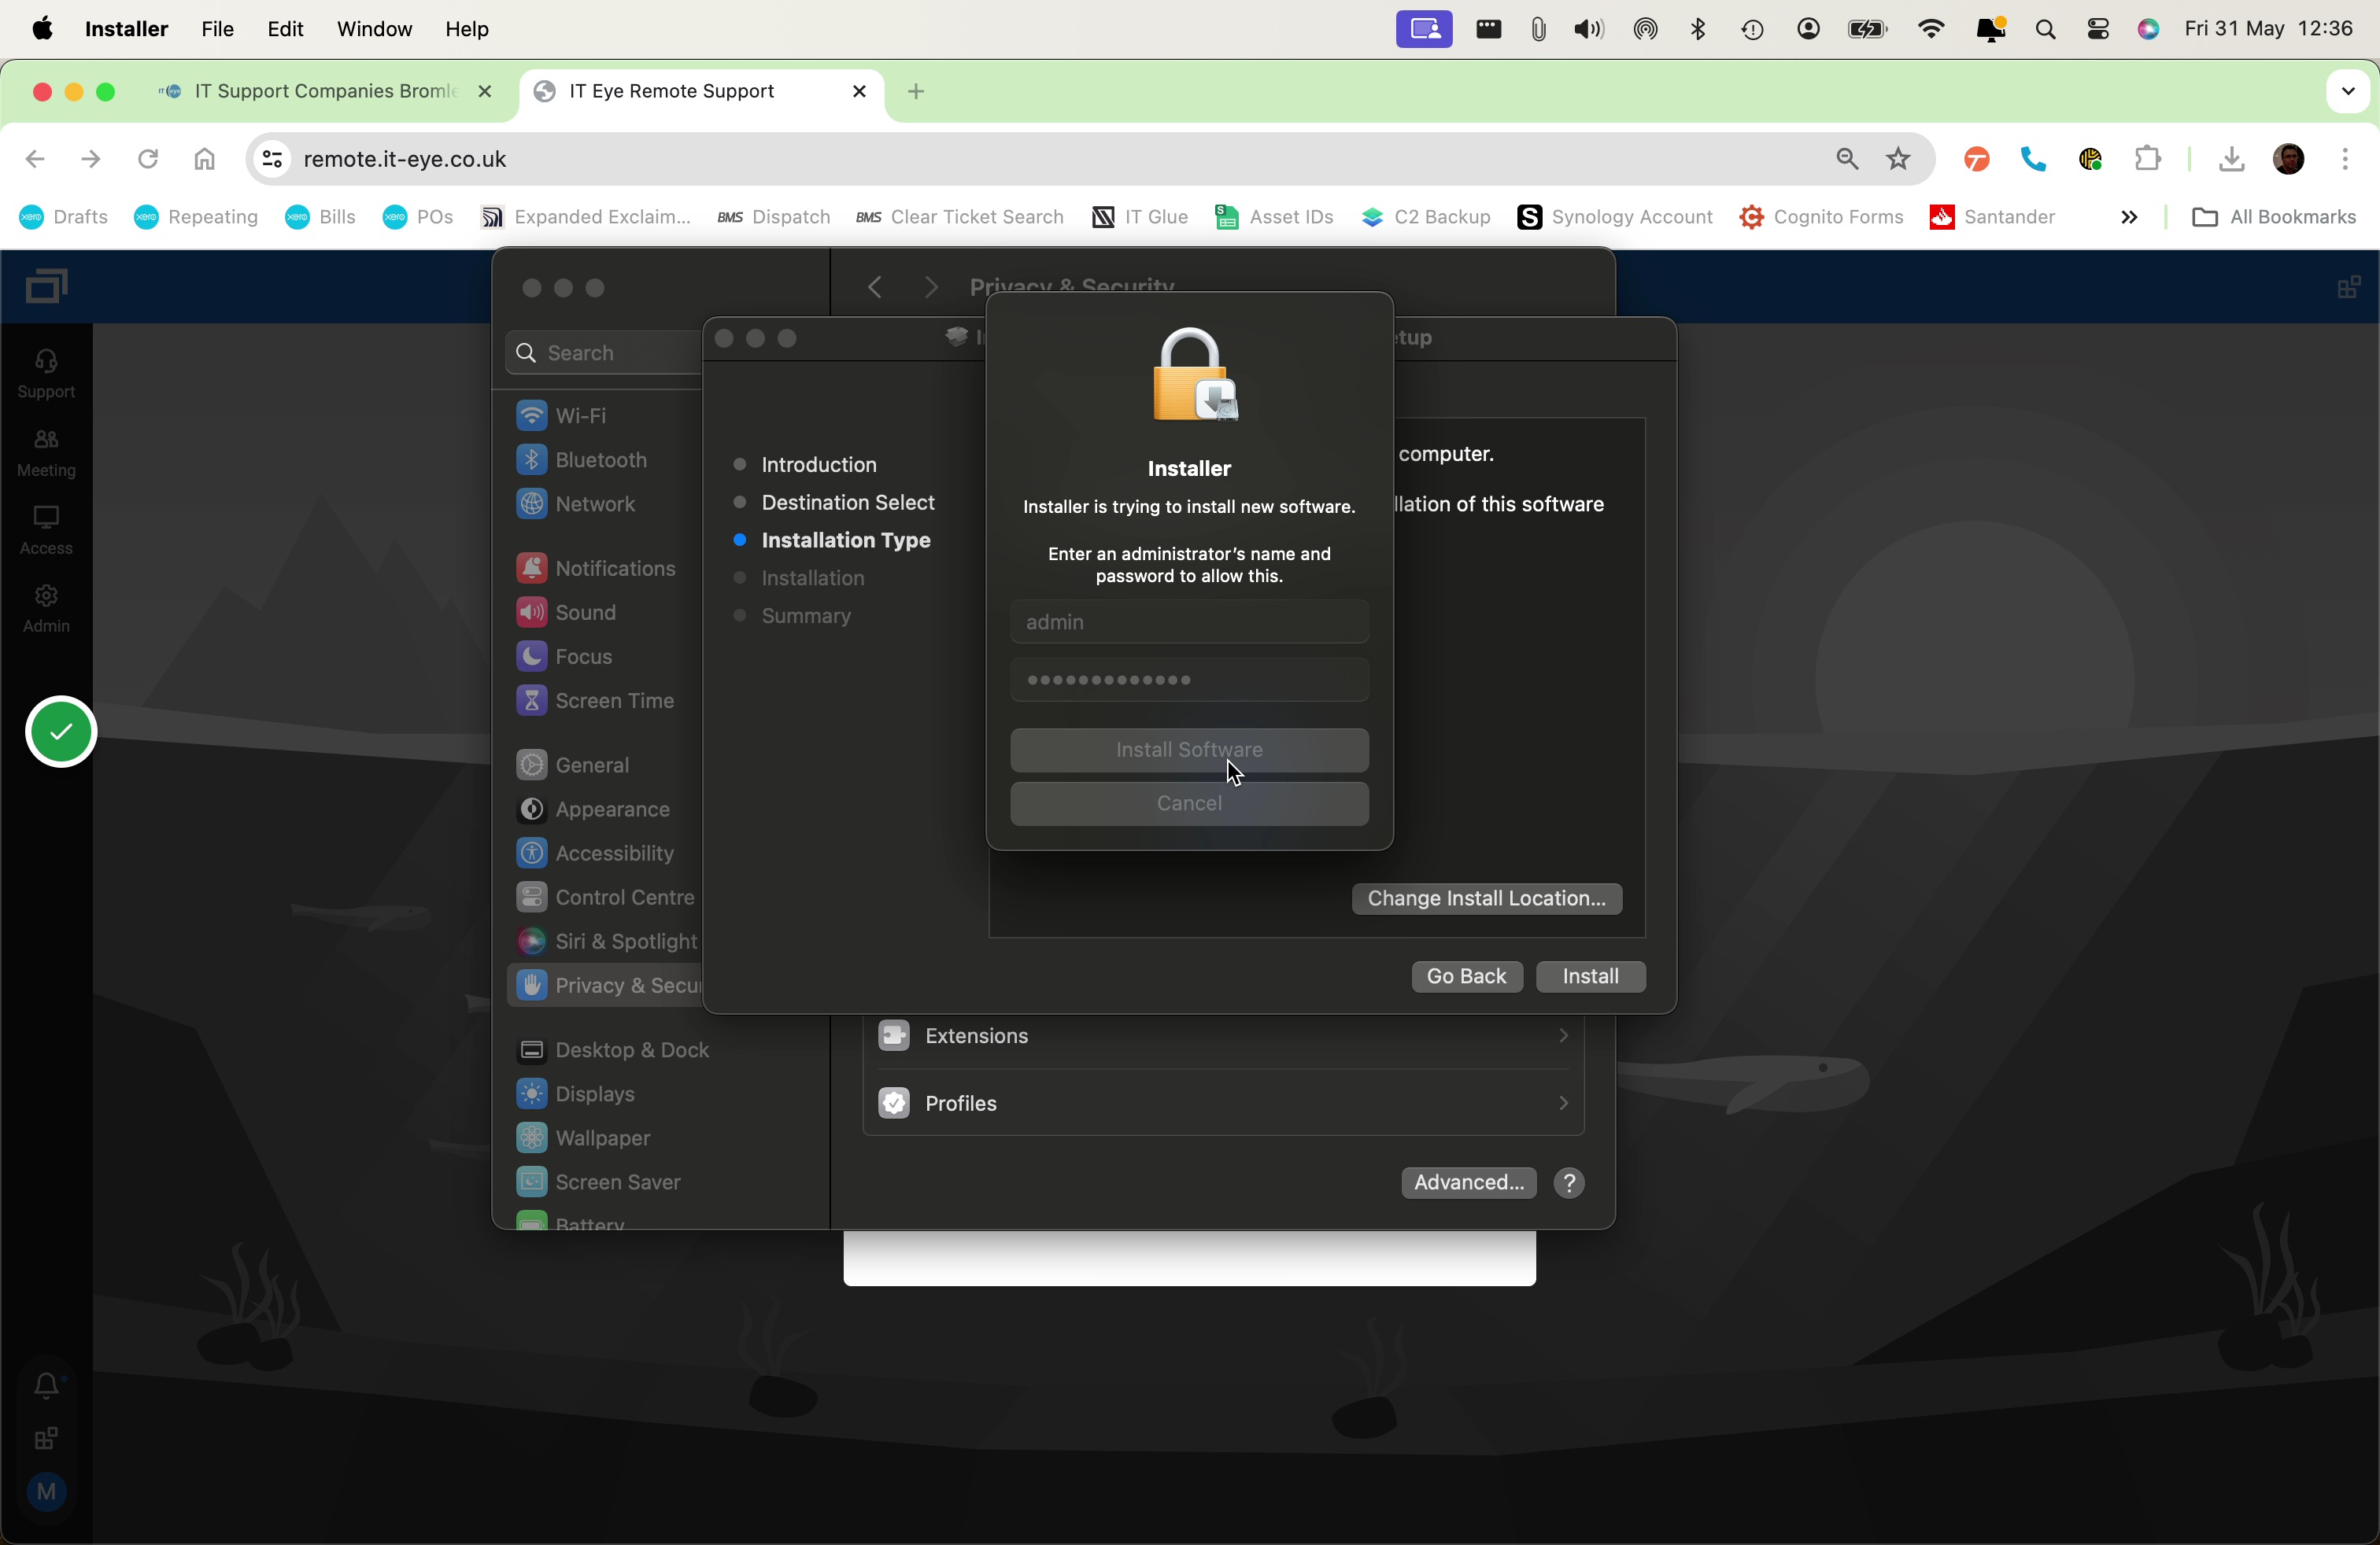Click Install Software button
Screen dimensions: 2380x1545
[1189, 750]
